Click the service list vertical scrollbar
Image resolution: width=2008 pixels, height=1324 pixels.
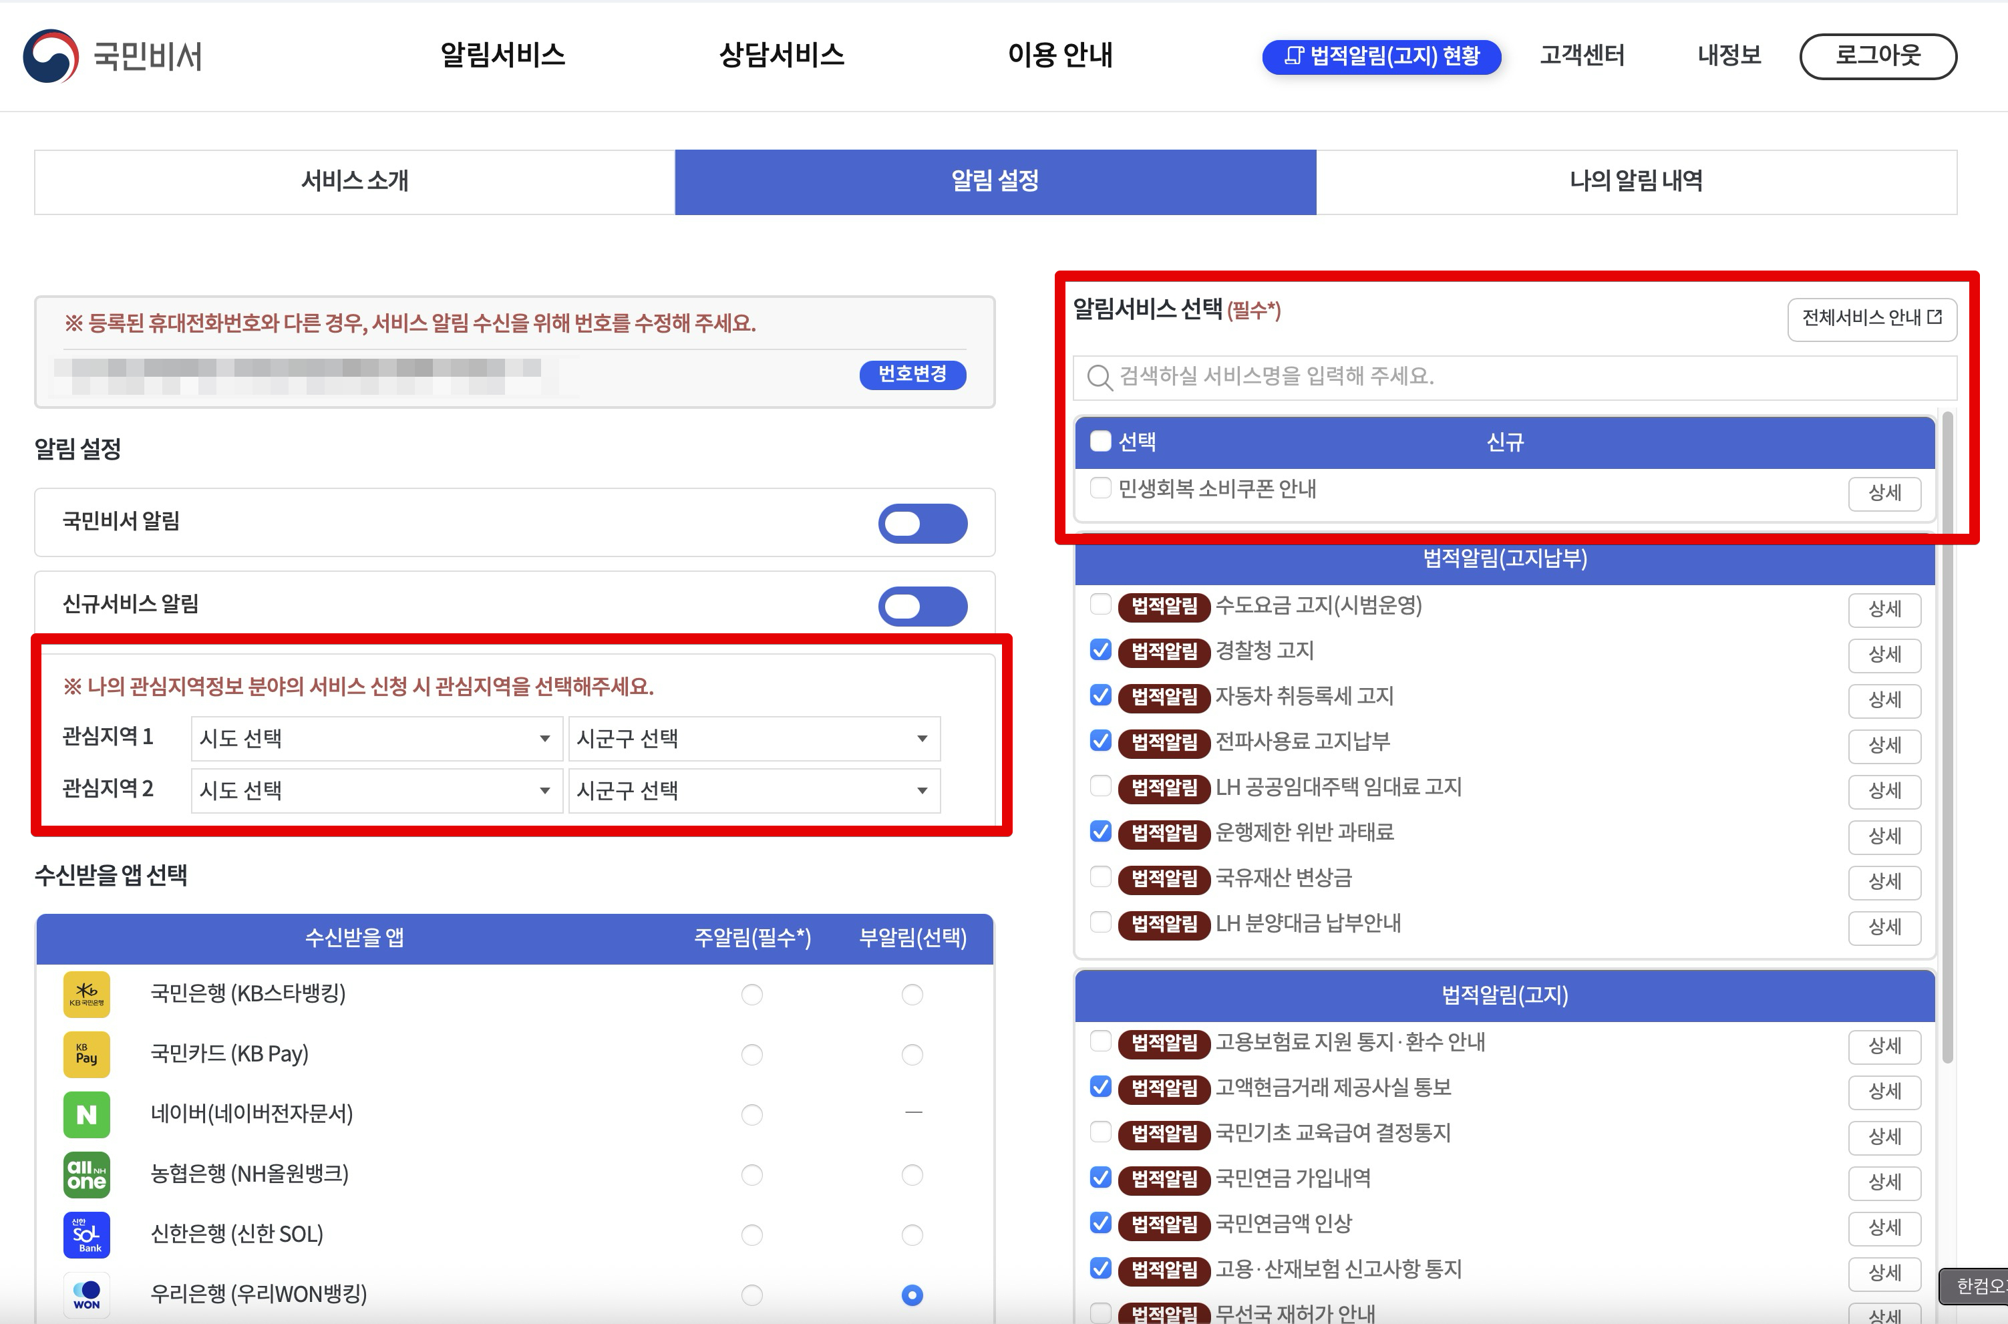point(1947,735)
